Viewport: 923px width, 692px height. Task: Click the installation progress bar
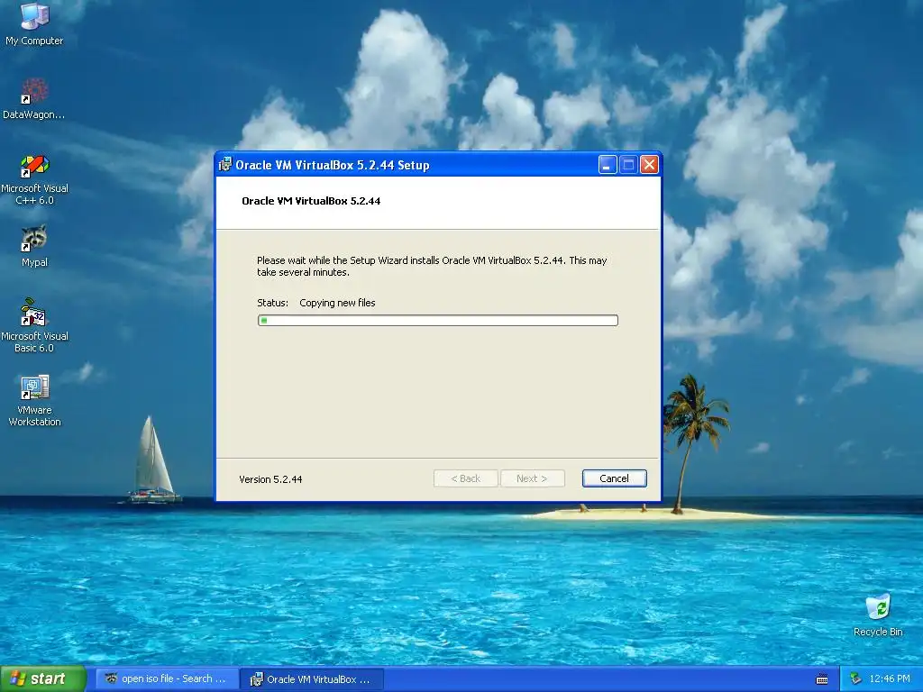(438, 320)
